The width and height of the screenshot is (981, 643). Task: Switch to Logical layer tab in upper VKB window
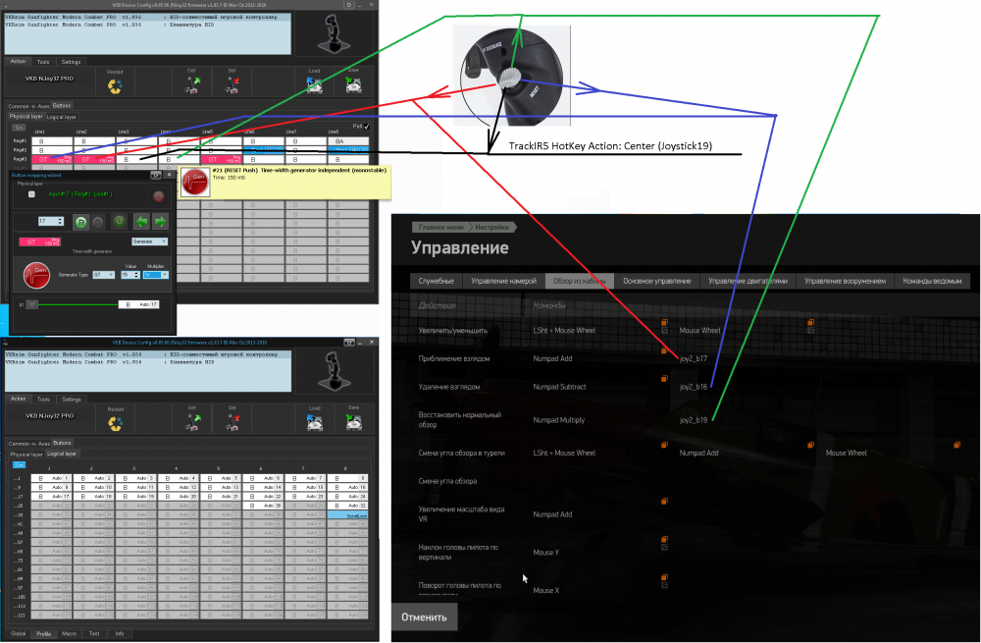[x=61, y=117]
